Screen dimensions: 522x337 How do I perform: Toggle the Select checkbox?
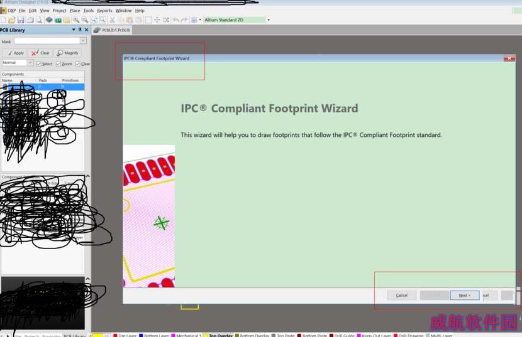click(38, 63)
